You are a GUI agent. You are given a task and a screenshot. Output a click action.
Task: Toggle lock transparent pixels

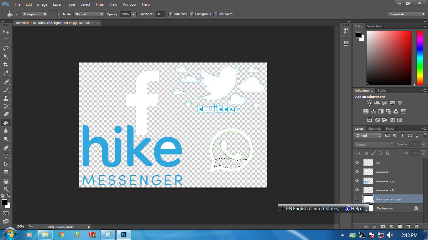366,153
